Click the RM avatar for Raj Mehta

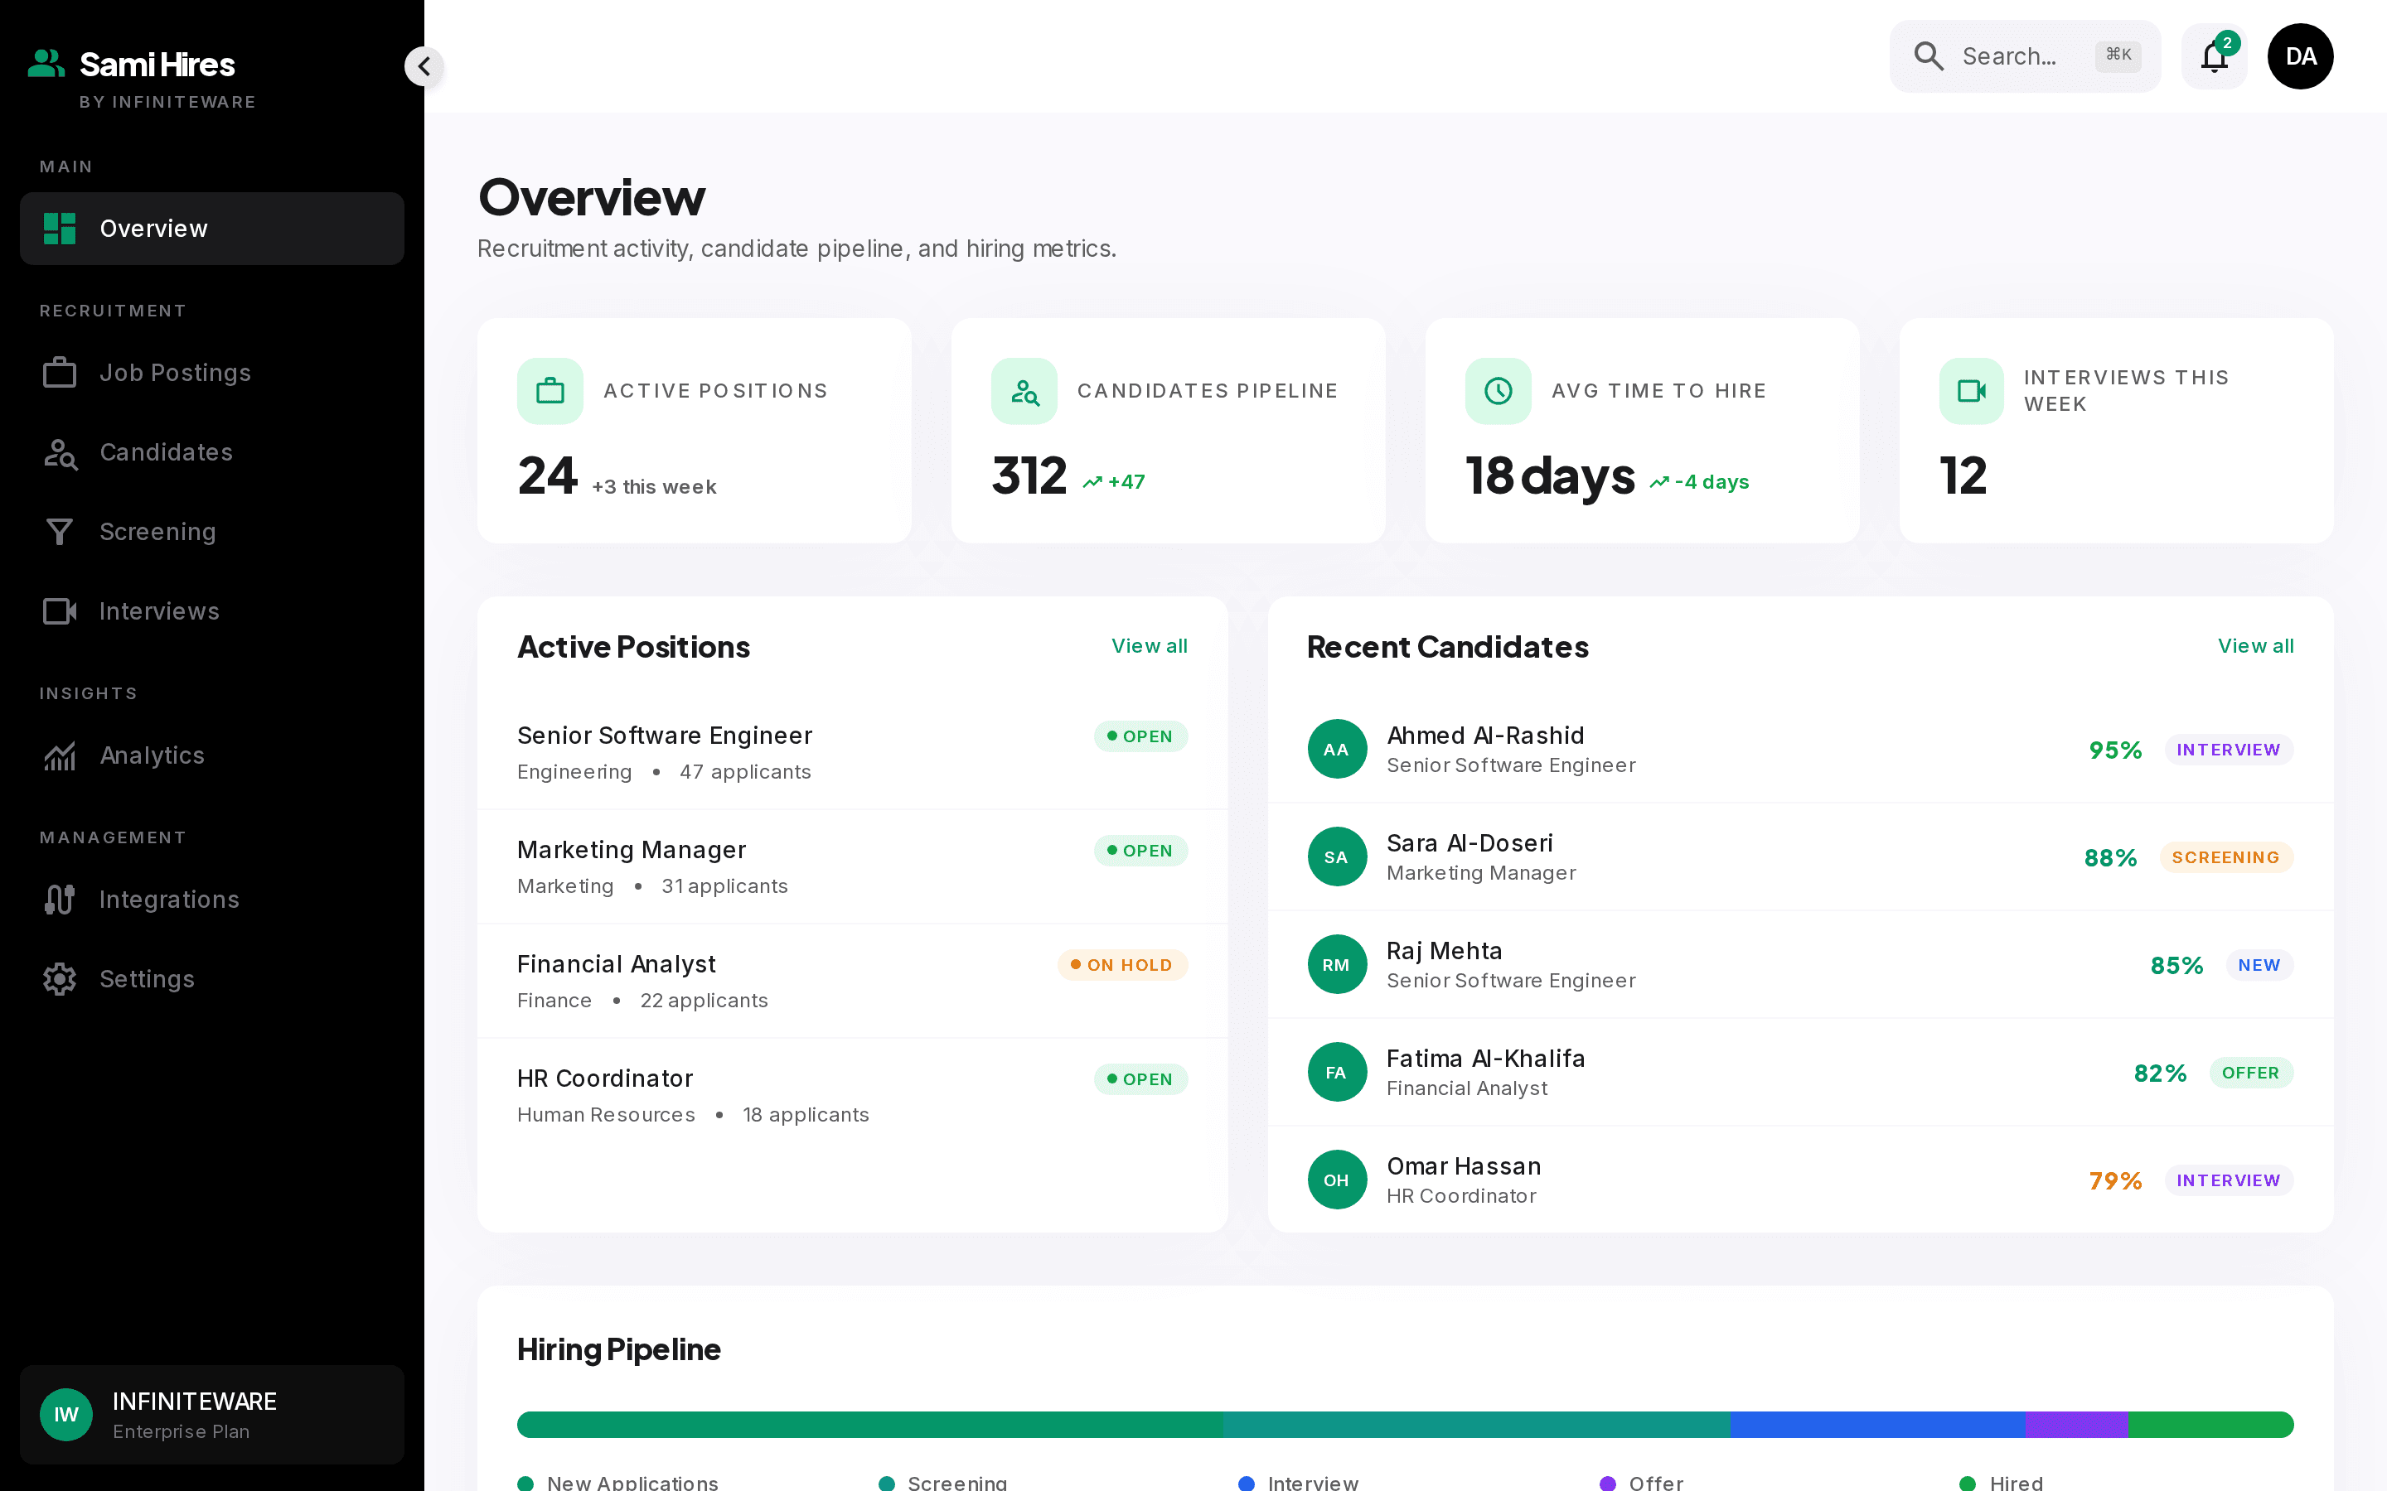coord(1337,964)
